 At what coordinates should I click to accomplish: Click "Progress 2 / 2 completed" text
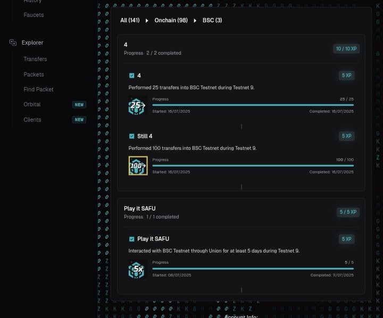(x=153, y=53)
